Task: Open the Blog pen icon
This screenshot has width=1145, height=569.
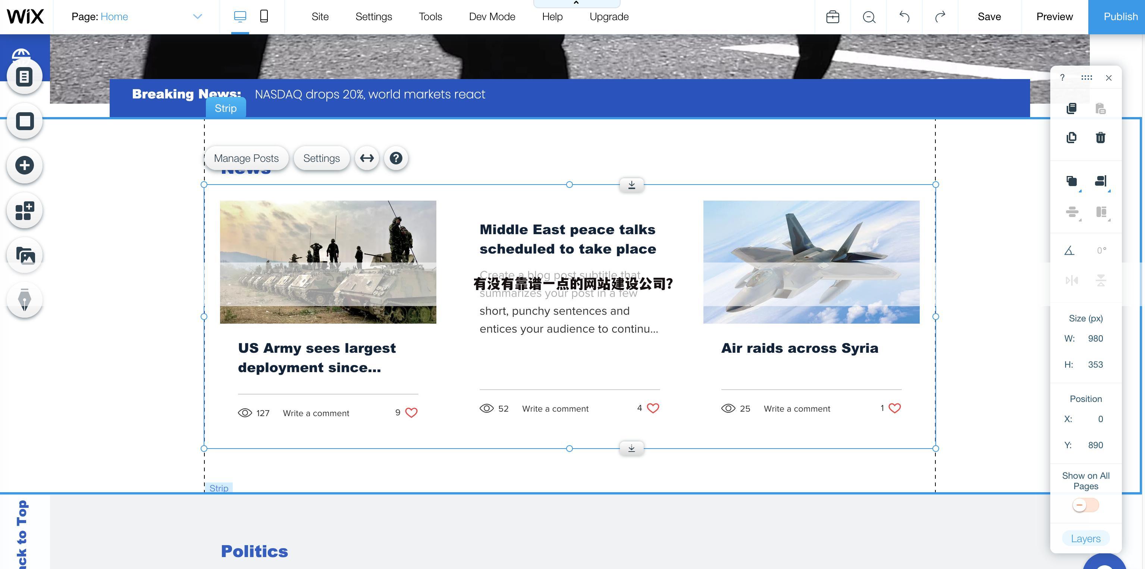Action: pos(25,300)
